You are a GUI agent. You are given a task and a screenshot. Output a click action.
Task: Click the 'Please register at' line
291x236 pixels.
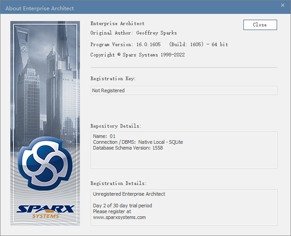click(x=112, y=211)
